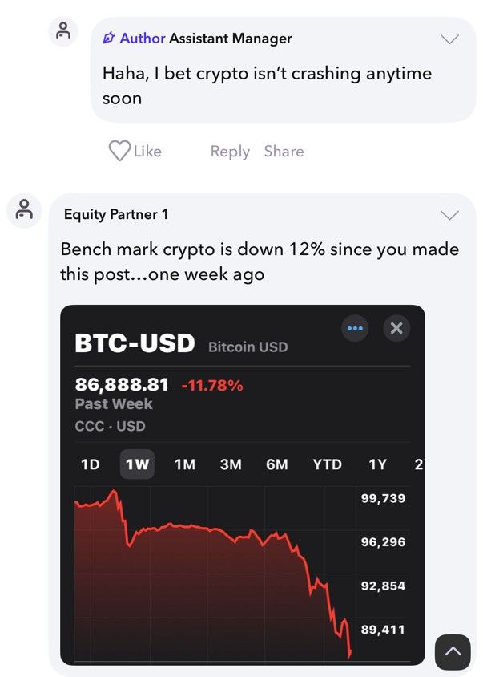Share the Assistant Manager comment
This screenshot has height=677, width=483.
tap(284, 151)
